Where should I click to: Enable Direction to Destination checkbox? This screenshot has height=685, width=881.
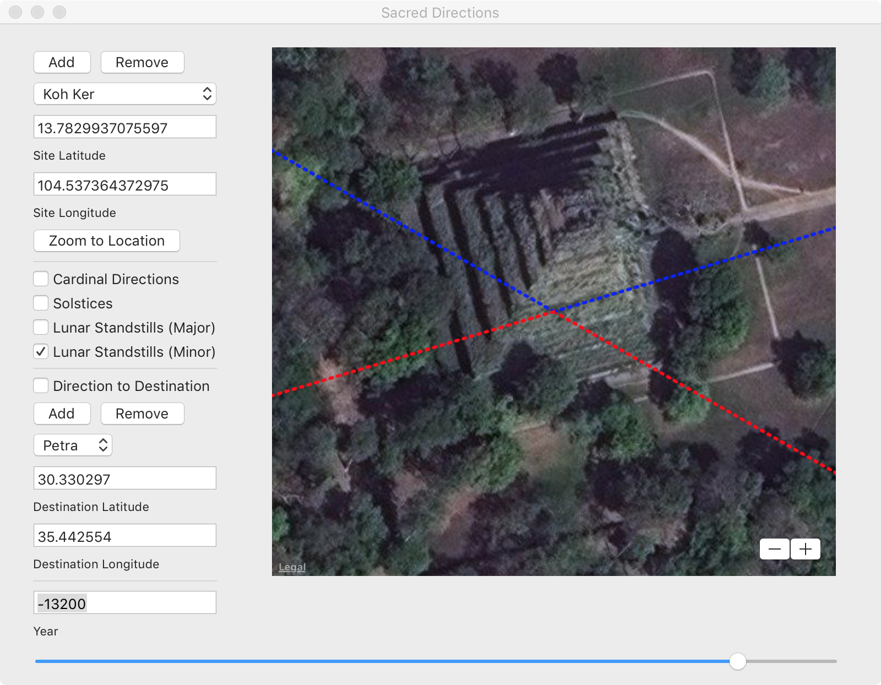(x=41, y=386)
